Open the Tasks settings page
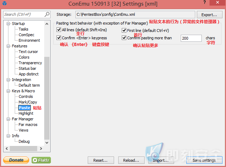The height and width of the screenshot is (167, 226). tap(24, 29)
